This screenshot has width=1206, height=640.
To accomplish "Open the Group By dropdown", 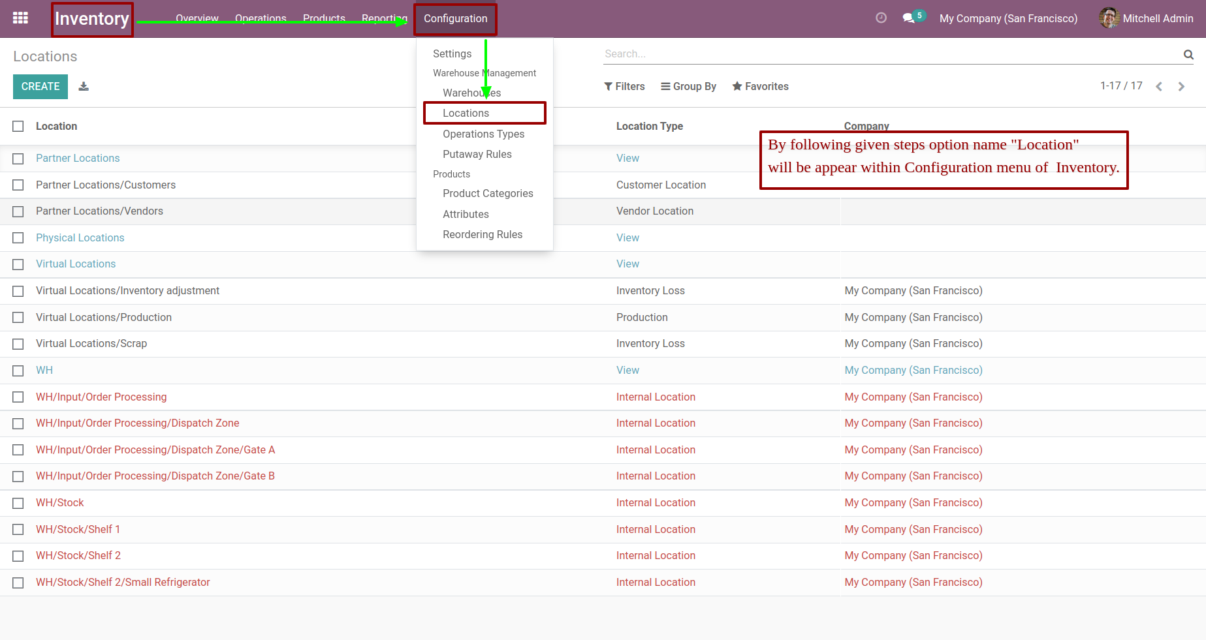I will pyautogui.click(x=688, y=86).
